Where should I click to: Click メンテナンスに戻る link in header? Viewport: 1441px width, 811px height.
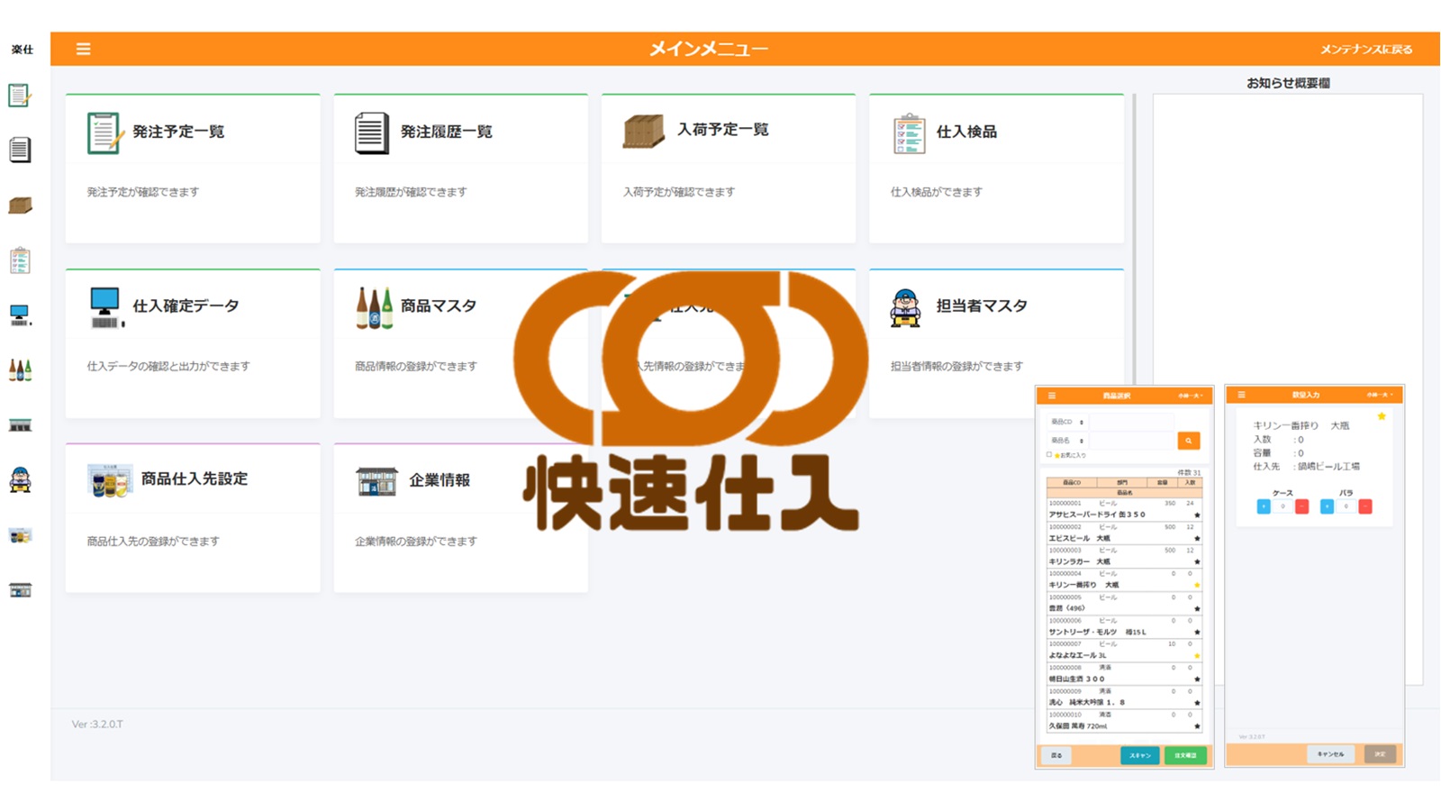pyautogui.click(x=1365, y=50)
